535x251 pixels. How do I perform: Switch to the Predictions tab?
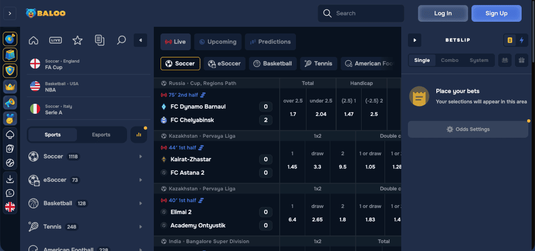point(270,42)
